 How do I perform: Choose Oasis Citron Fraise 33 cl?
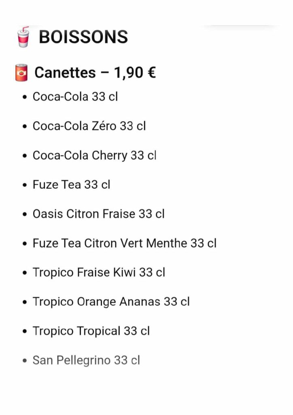(x=99, y=214)
